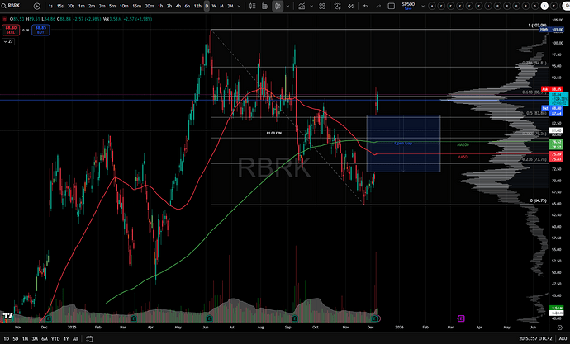Switch interval to 15m
Image resolution: width=570 pixels, height=344 pixels.
click(x=136, y=6)
